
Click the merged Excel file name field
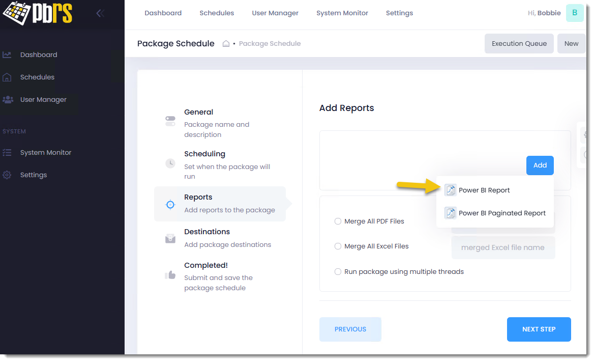click(502, 248)
